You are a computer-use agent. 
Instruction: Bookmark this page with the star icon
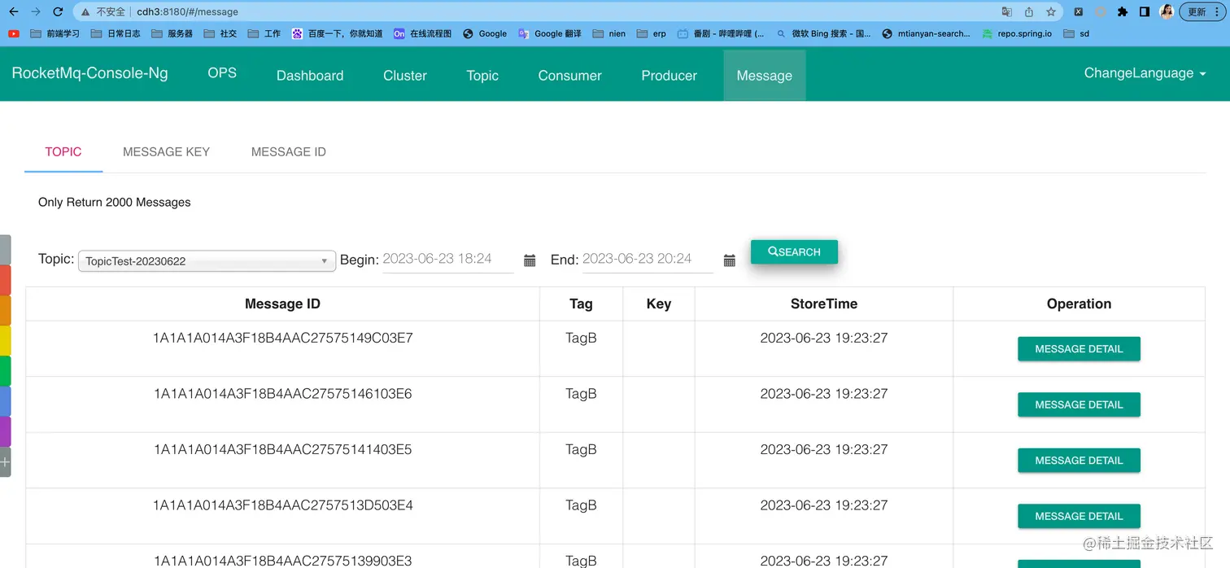(x=1051, y=12)
